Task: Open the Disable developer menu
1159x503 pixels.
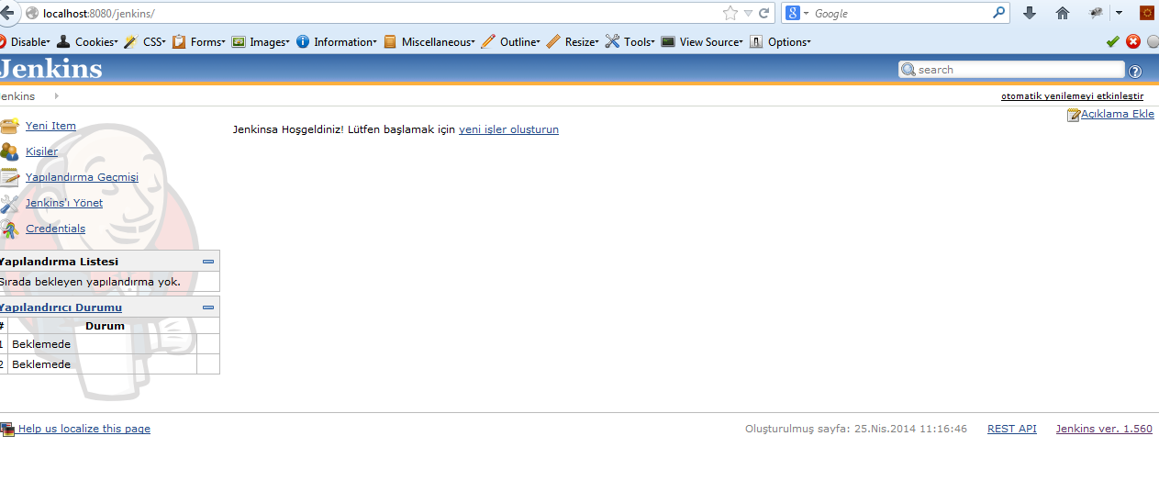Action: [x=25, y=41]
